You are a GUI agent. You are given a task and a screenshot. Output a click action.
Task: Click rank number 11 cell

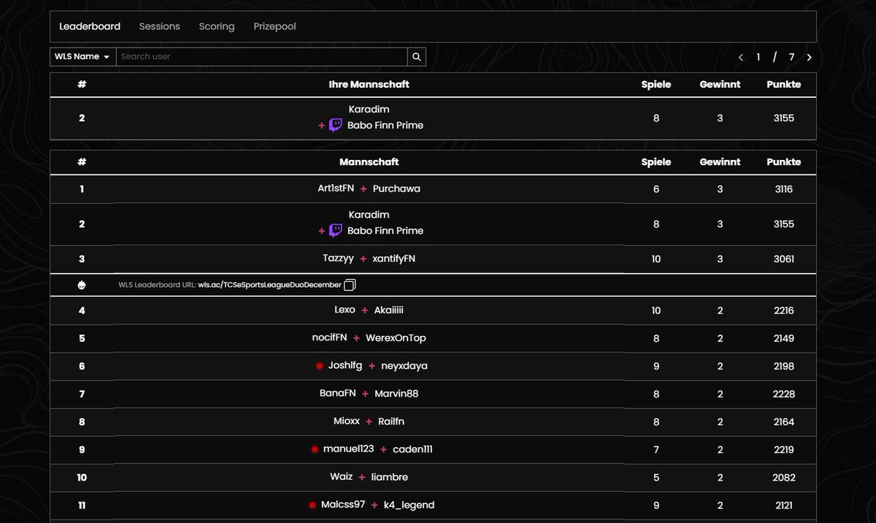(x=82, y=505)
